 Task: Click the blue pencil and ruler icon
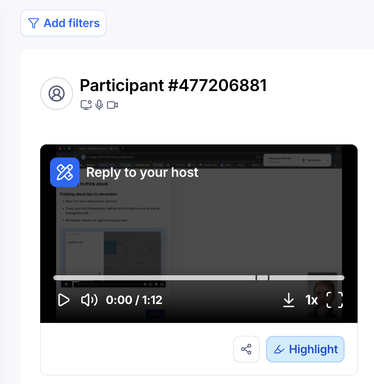click(65, 172)
